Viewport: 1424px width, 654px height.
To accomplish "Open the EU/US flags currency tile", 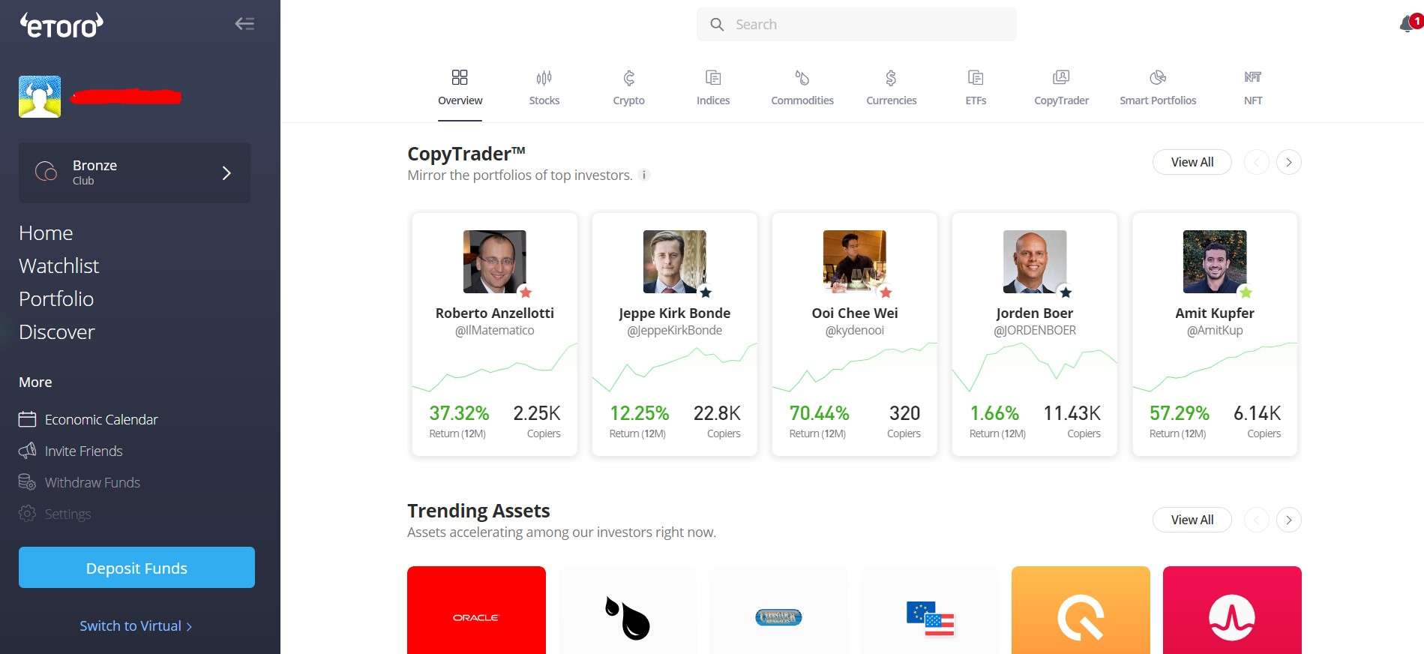I will point(930,610).
